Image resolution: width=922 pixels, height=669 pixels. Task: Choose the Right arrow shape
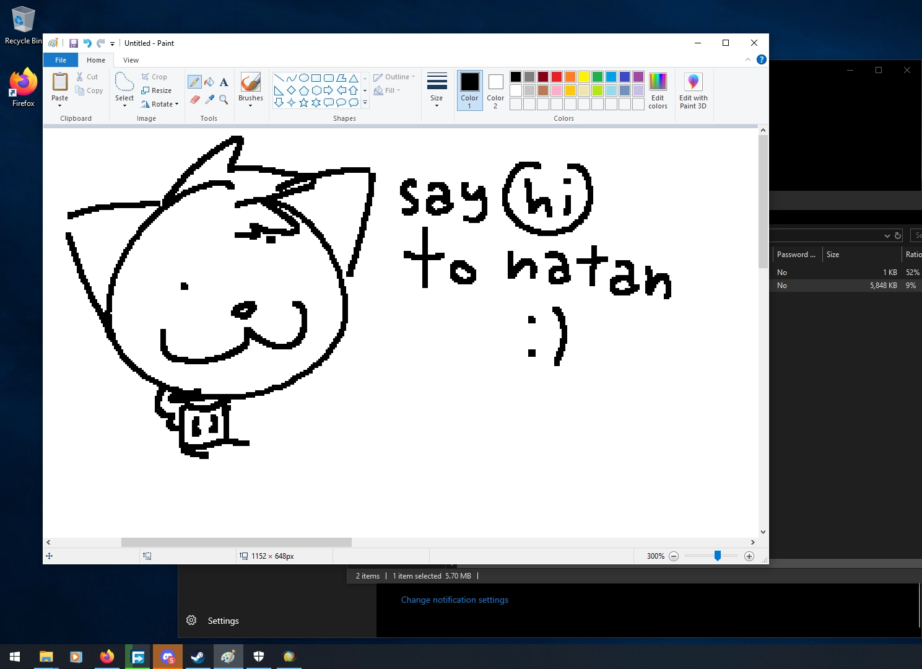point(329,90)
